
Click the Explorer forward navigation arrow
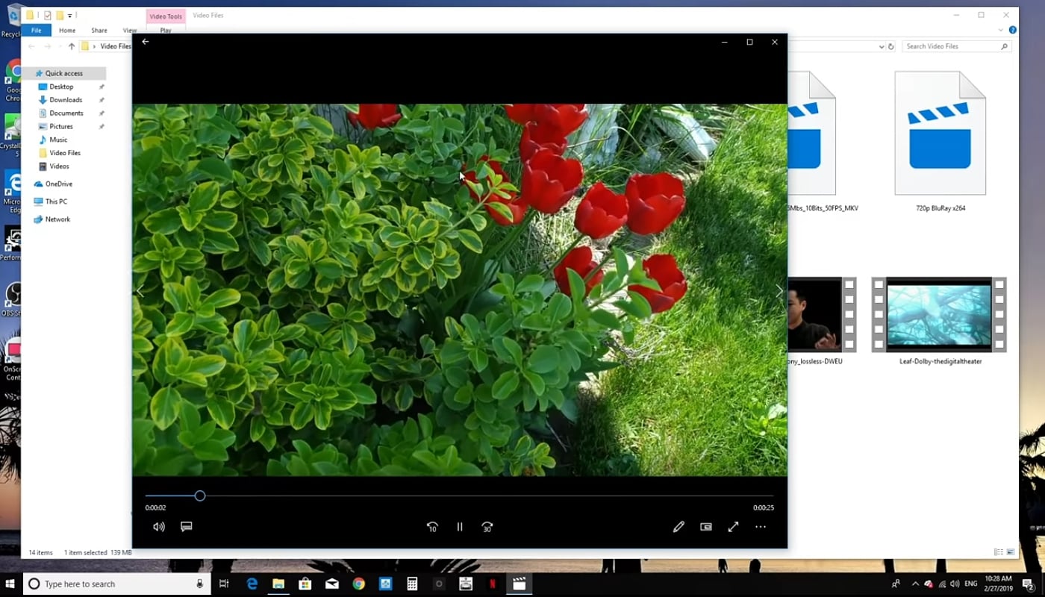(48, 46)
